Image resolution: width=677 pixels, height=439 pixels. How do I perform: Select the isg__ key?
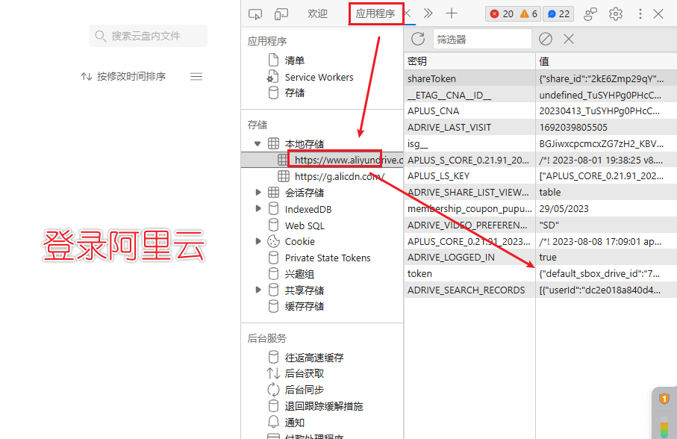coord(417,144)
